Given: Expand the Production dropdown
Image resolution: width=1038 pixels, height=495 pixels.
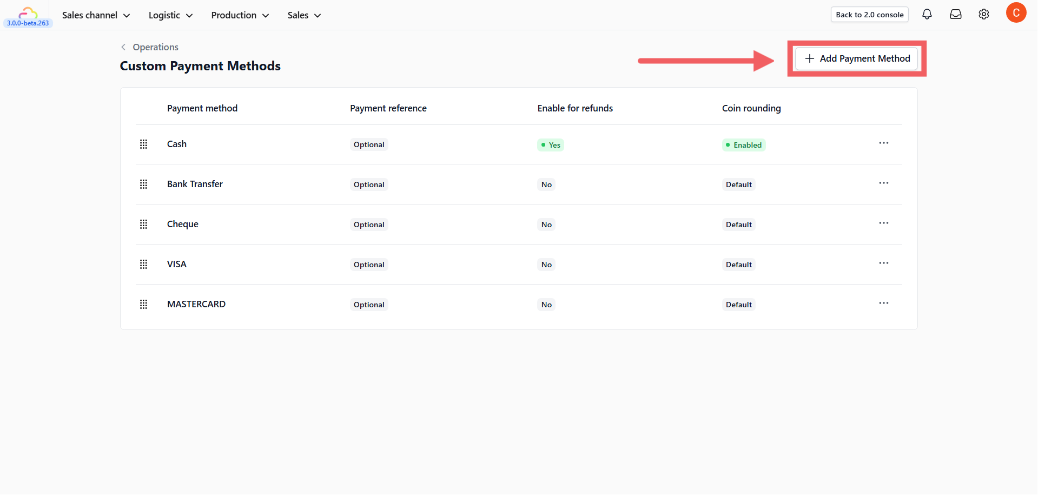Looking at the screenshot, I should (240, 15).
